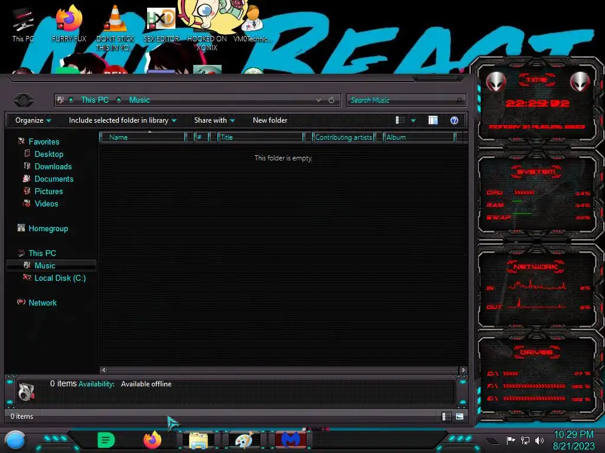Click the search magnifier icon
605x453 pixels.
click(459, 100)
